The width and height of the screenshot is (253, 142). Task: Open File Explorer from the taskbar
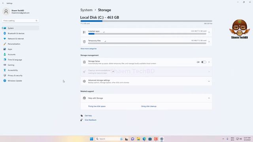pos(138,139)
